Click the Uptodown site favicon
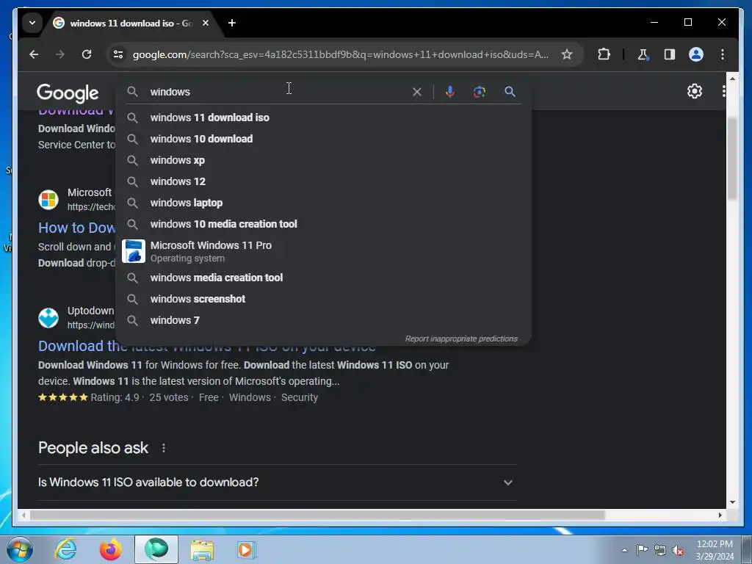This screenshot has width=752, height=564. 48,318
